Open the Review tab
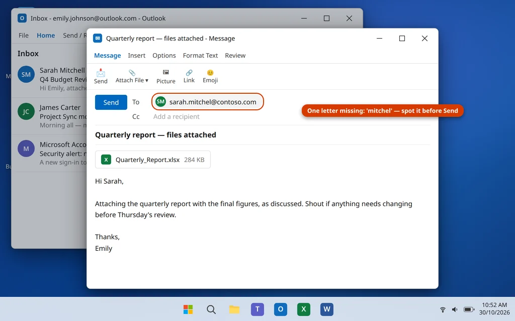This screenshot has width=515, height=321. coord(235,55)
